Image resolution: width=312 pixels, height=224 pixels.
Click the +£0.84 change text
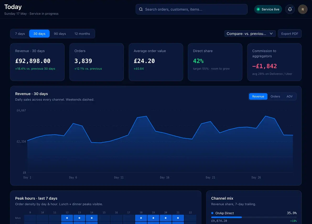(x=139, y=69)
